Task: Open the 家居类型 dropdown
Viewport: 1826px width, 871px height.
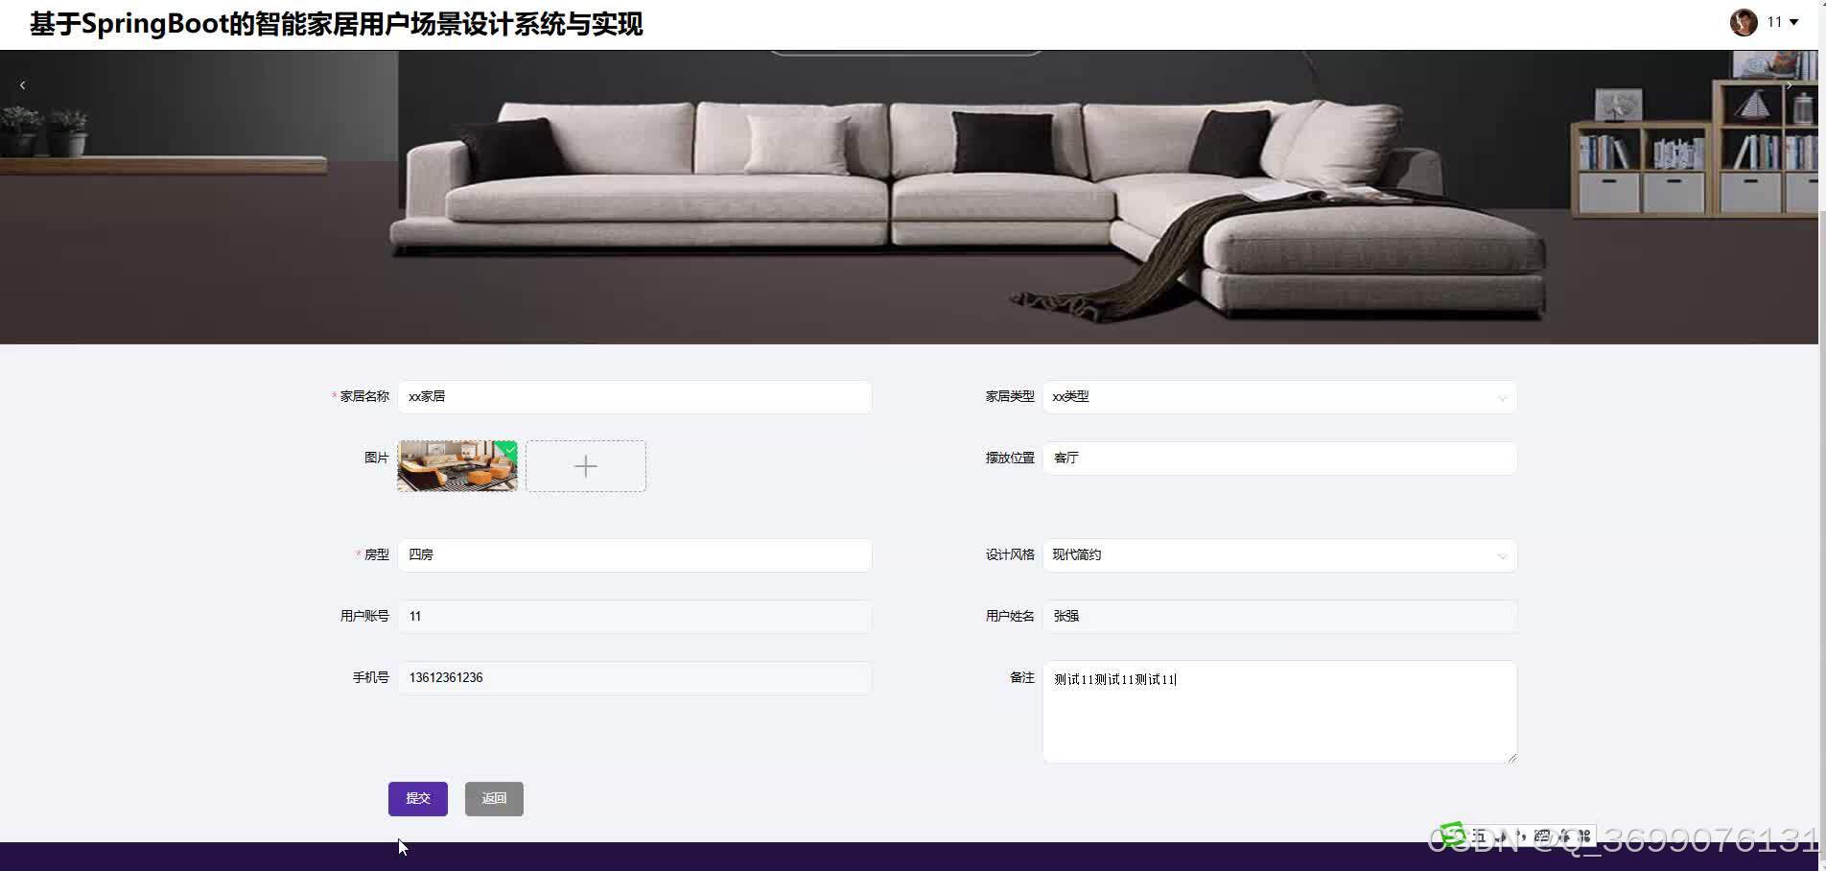Action: 1279,397
